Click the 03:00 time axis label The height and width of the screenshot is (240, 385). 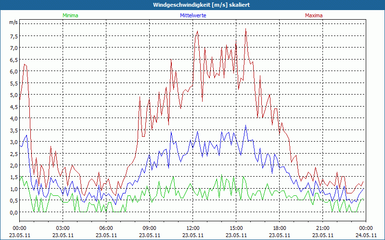(x=63, y=228)
